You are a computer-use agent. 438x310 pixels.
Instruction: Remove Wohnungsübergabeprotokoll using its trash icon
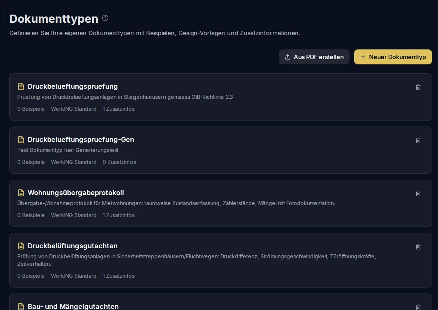click(418, 193)
